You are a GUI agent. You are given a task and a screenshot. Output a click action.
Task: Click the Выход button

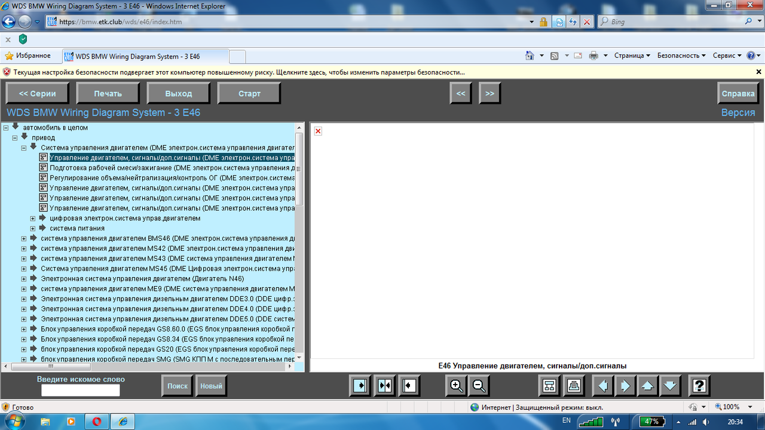click(x=179, y=94)
